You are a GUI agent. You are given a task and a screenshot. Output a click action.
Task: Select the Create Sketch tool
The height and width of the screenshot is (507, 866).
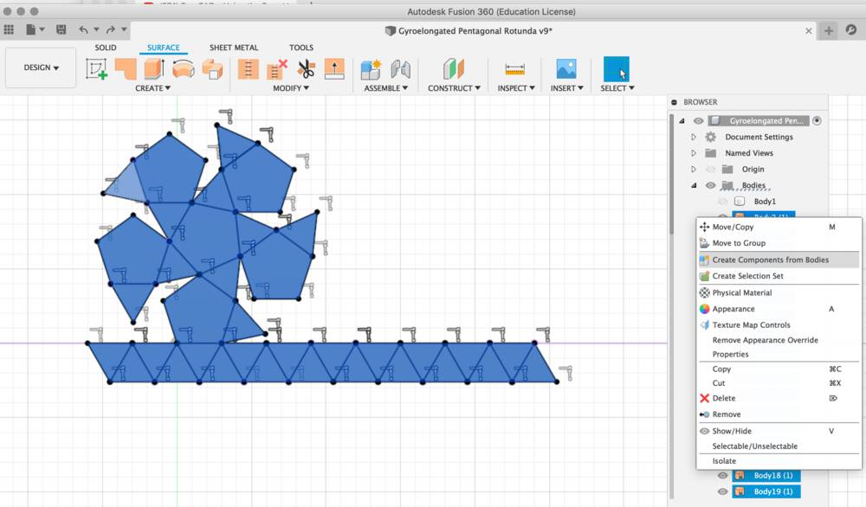pos(96,67)
